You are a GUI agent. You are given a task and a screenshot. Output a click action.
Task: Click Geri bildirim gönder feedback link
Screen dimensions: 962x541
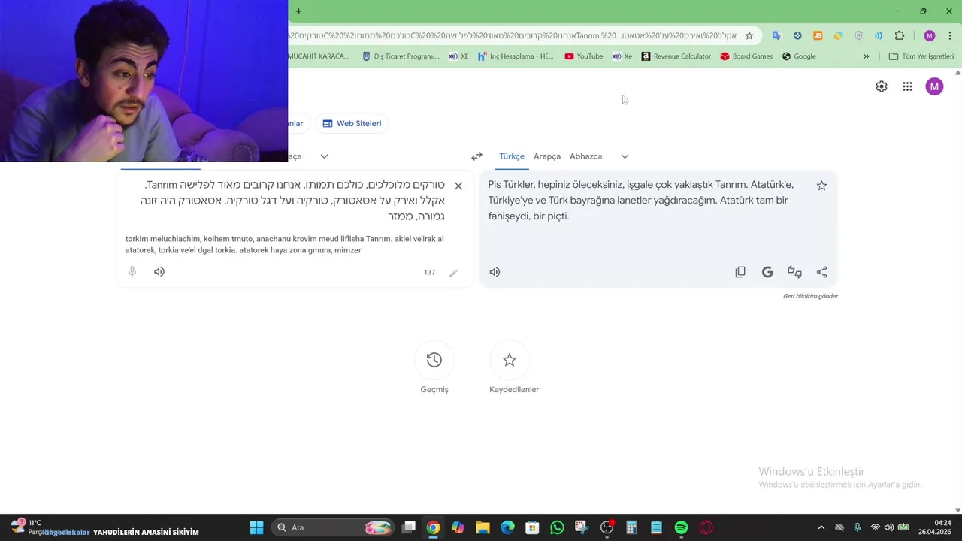click(810, 296)
